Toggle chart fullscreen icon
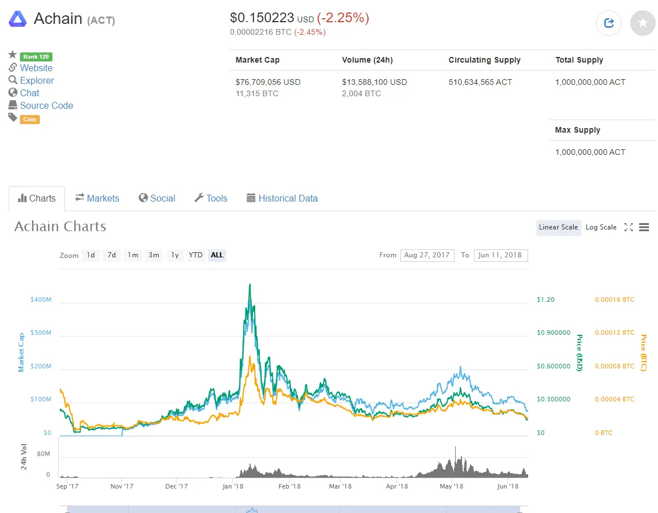Viewport: 658px width, 513px height. [628, 227]
